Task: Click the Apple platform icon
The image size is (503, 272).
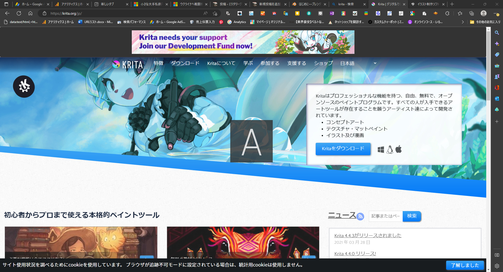Action: pos(398,149)
